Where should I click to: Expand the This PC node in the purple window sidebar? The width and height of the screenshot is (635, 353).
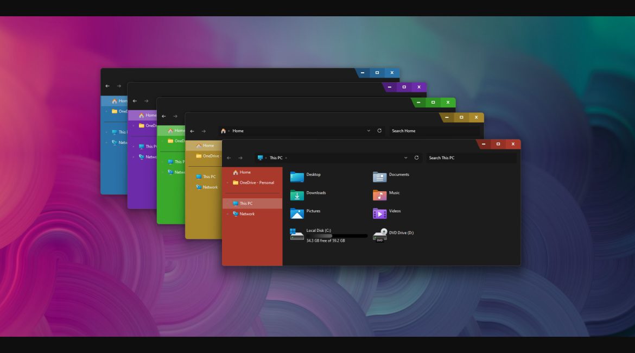[x=134, y=147]
